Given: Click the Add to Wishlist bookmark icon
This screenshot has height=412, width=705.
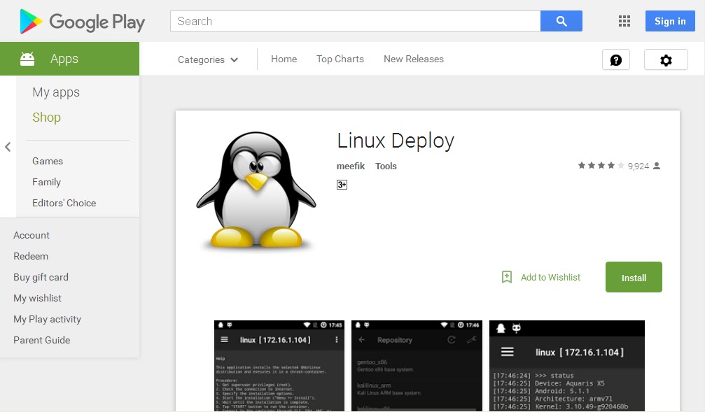Looking at the screenshot, I should (507, 277).
